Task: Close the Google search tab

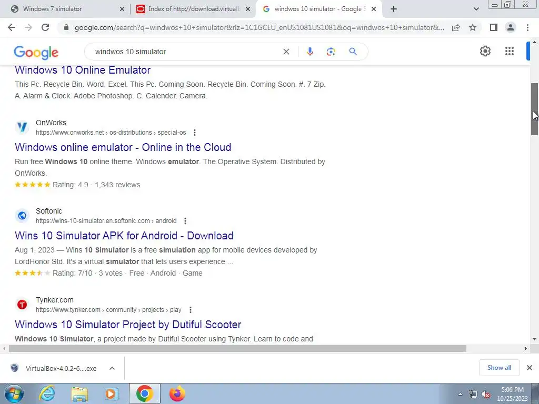Action: [x=374, y=9]
